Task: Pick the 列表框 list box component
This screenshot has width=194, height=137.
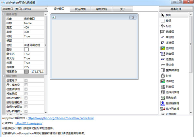Action: [167, 87]
